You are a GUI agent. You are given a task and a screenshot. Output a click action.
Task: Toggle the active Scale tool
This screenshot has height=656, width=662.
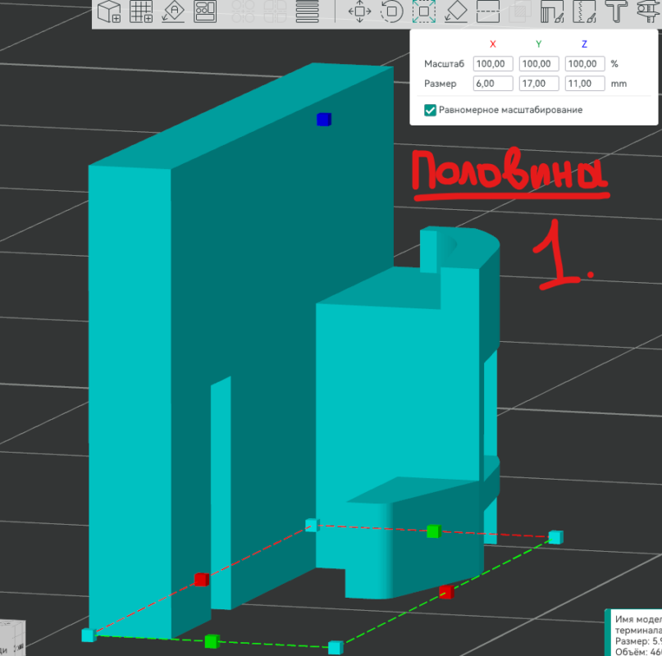coord(423,11)
